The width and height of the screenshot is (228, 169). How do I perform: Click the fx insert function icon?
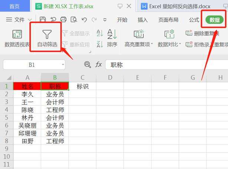(x=99, y=64)
